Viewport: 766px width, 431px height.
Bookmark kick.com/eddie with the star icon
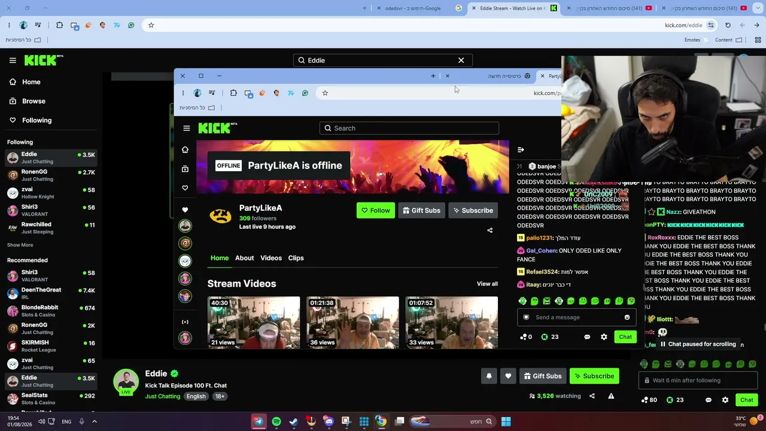coord(151,25)
